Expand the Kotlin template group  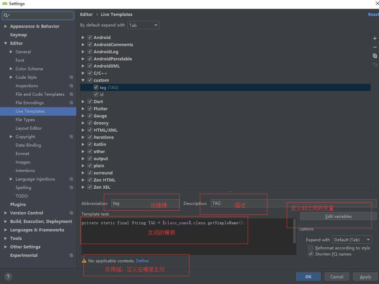[x=83, y=144]
